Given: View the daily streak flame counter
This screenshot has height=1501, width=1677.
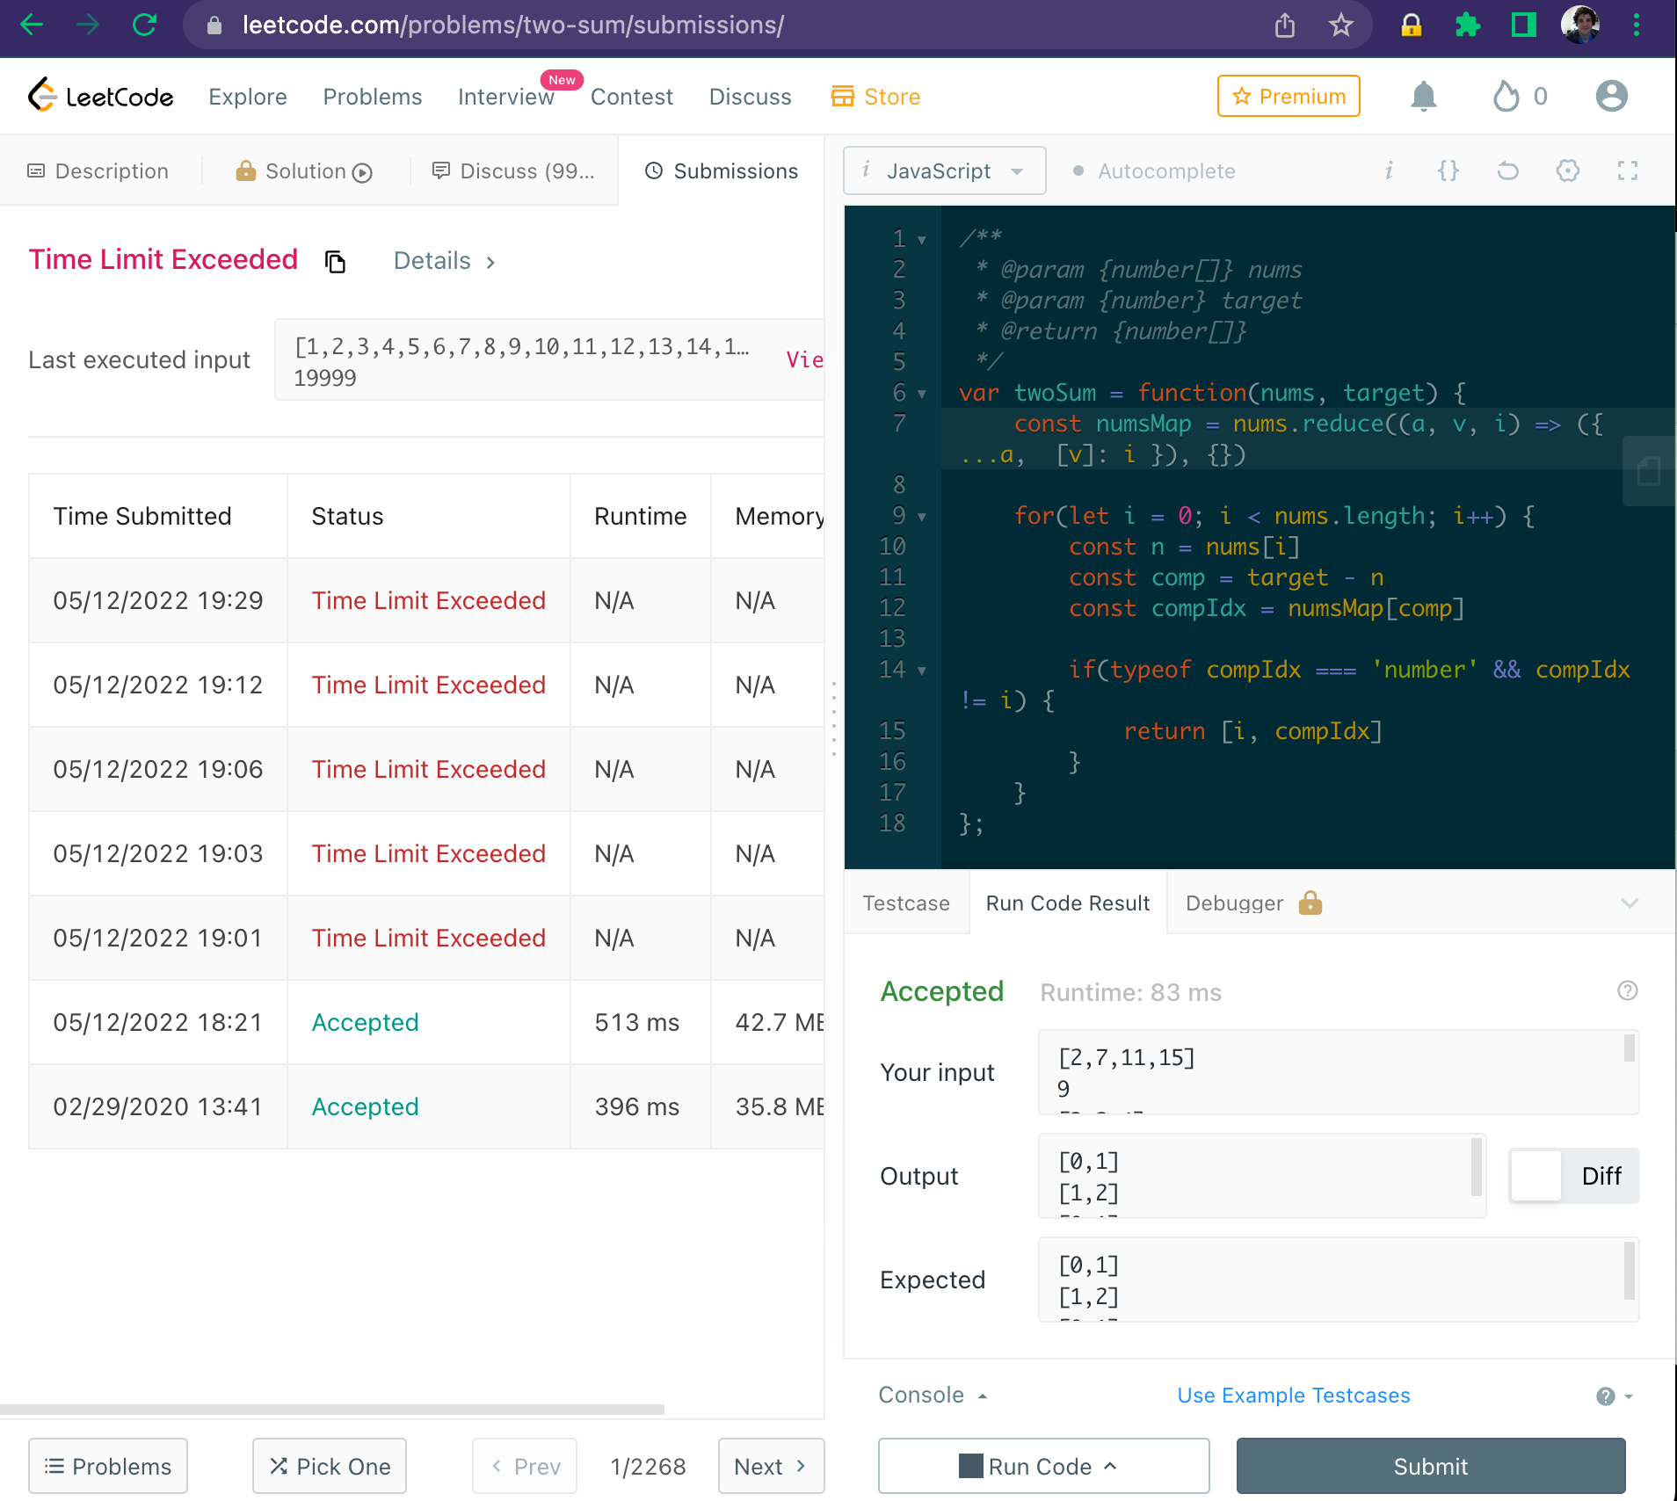Looking at the screenshot, I should tap(1518, 96).
